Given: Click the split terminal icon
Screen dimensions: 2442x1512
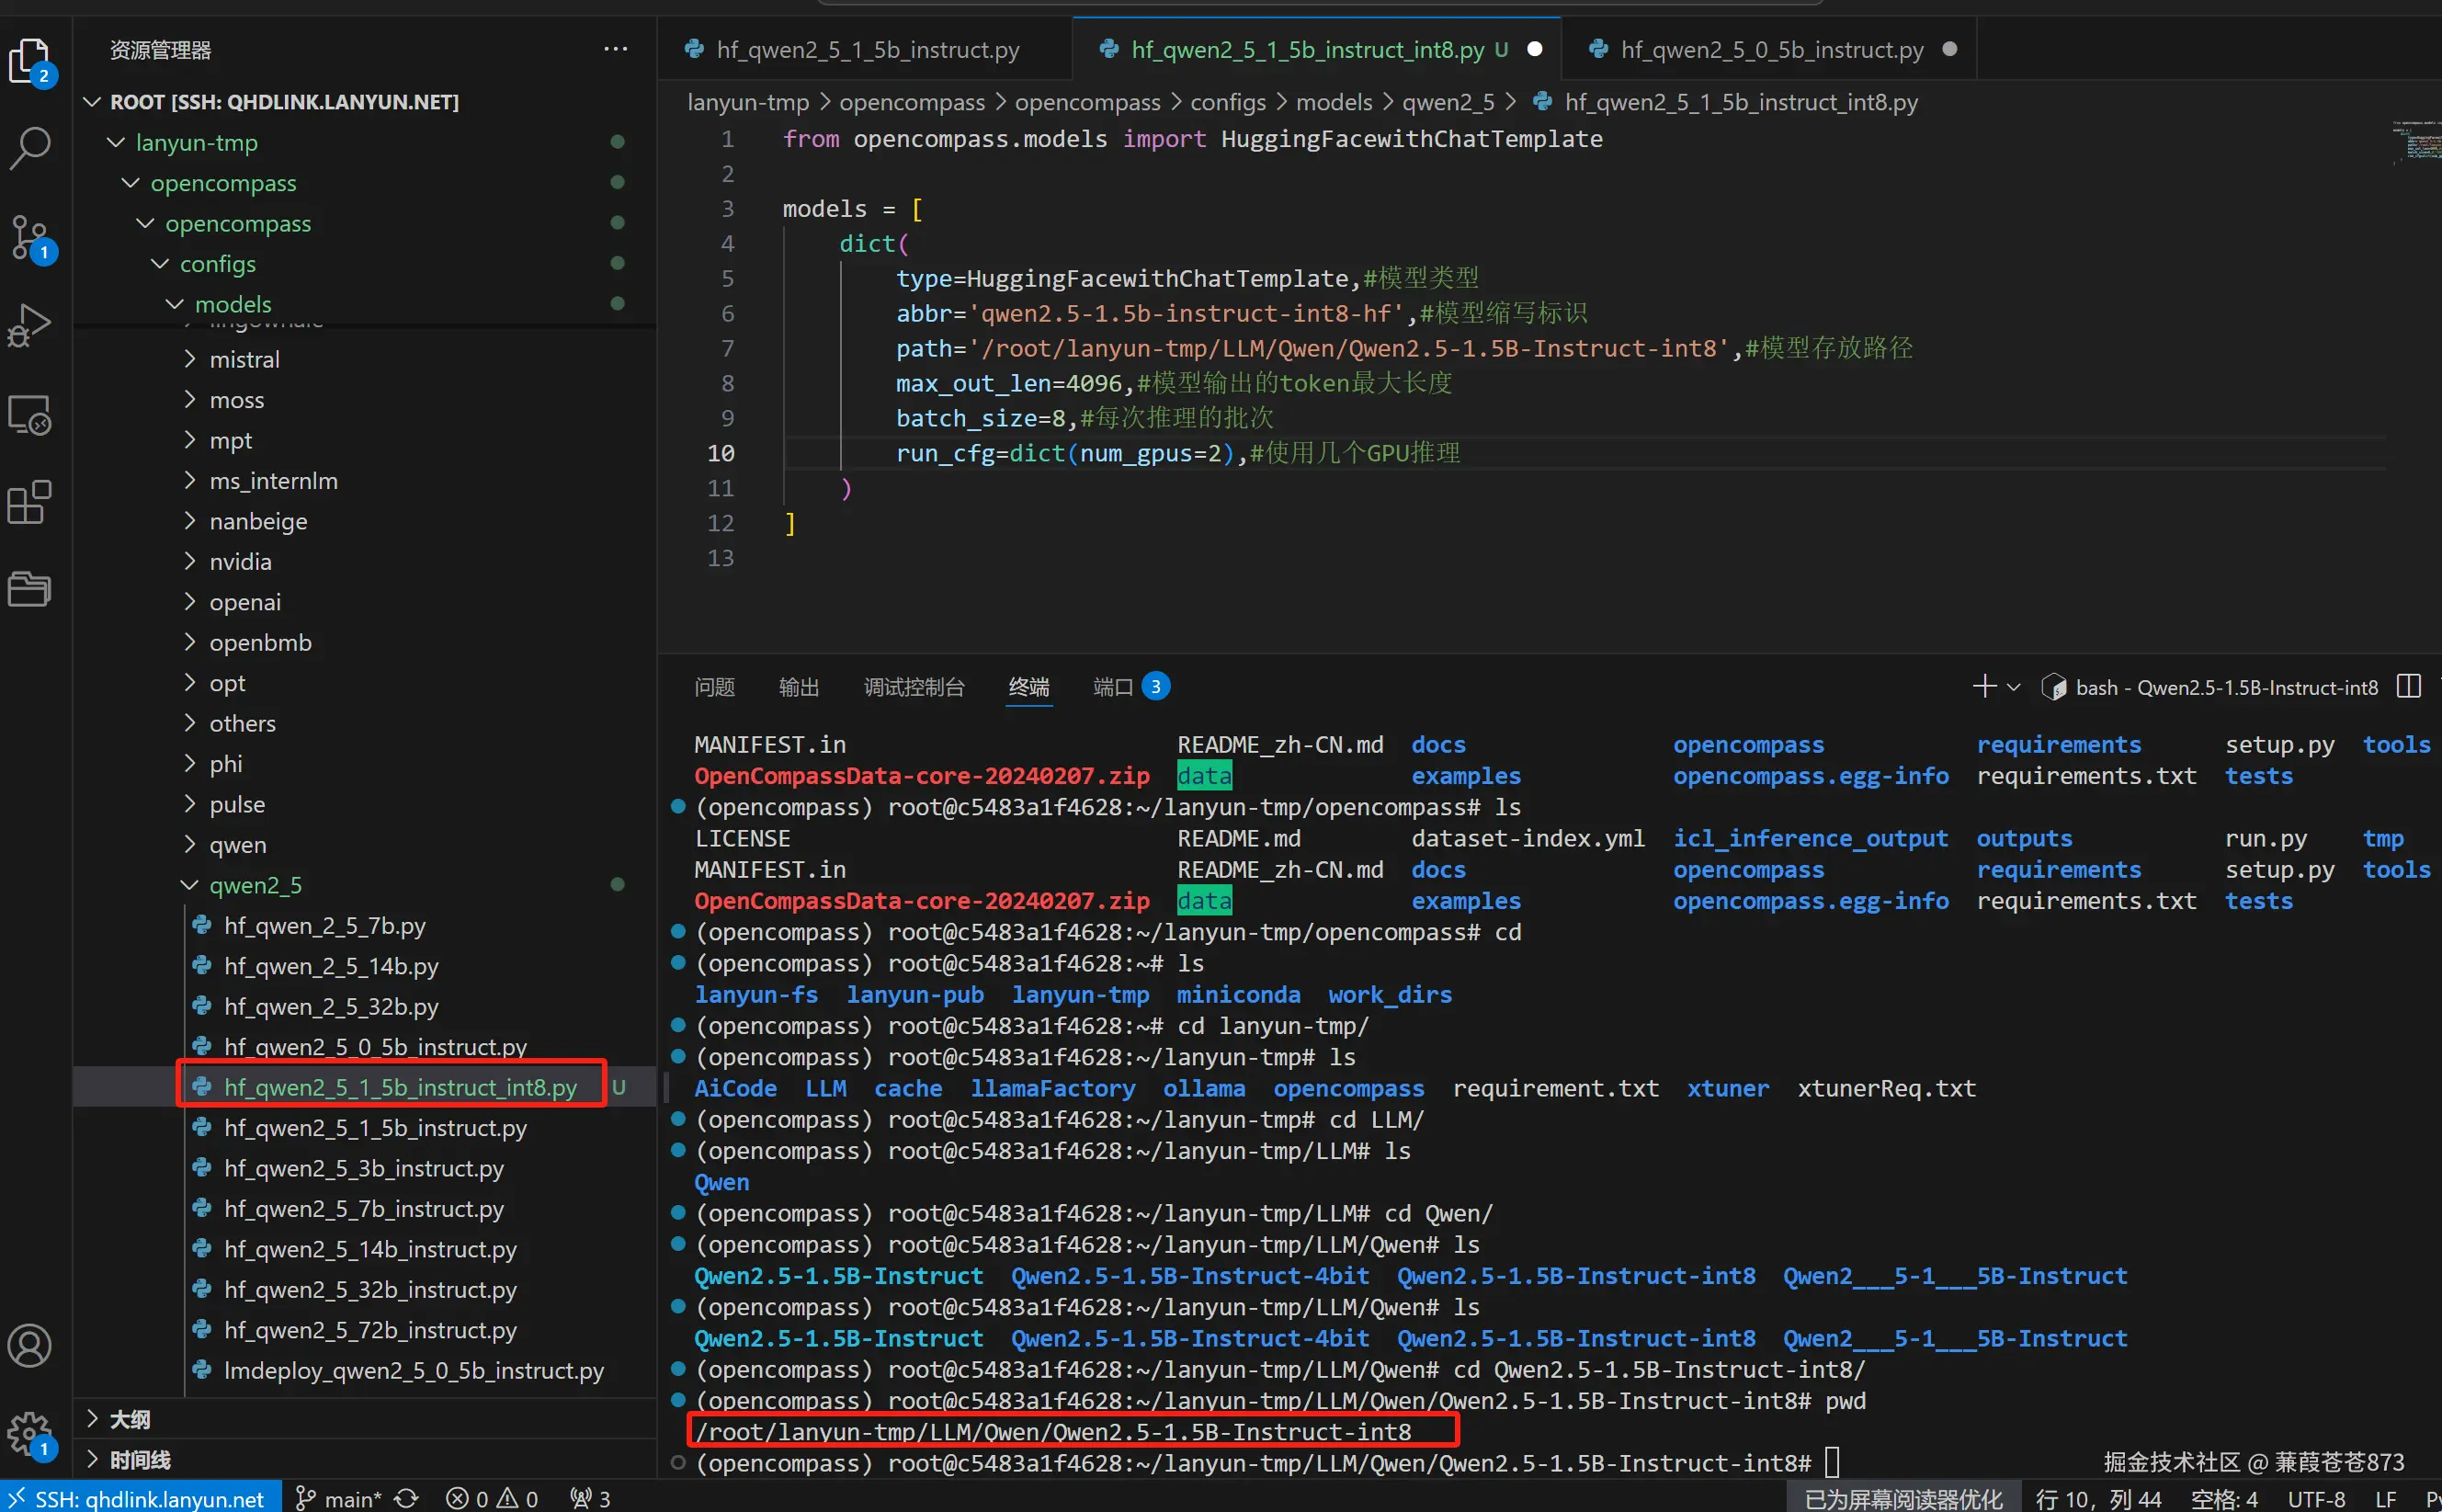Looking at the screenshot, I should tap(2409, 687).
